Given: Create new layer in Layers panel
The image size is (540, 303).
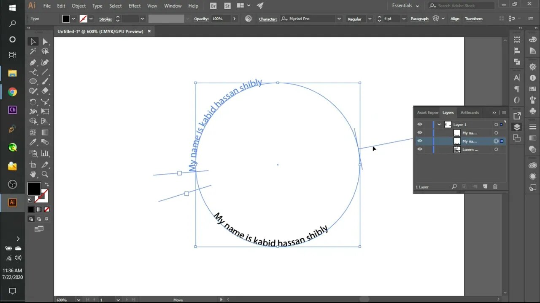Looking at the screenshot, I should click(x=485, y=186).
